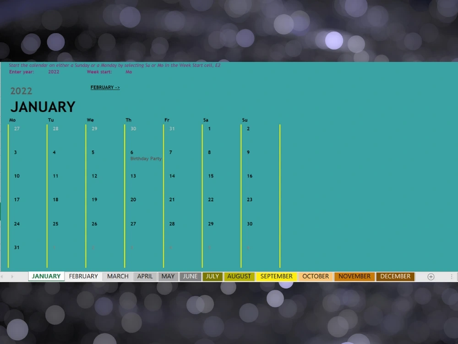Select date cell 14
This screenshot has height=344, width=458.
172,176
